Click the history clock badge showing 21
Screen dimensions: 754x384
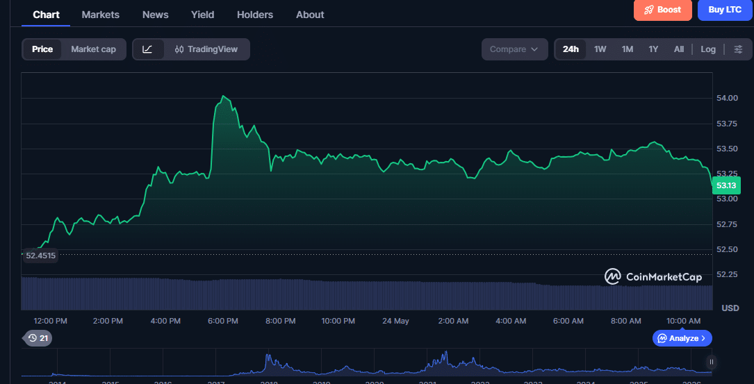point(38,338)
